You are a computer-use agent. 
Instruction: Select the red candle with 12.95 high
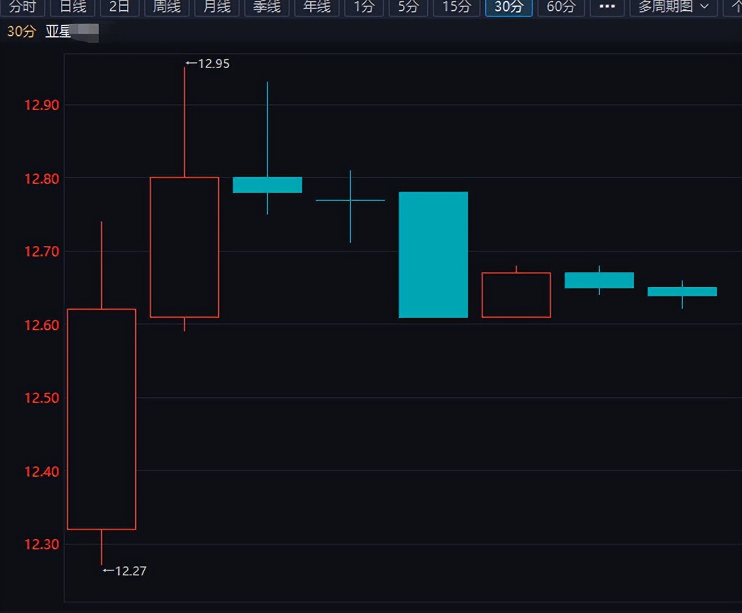(x=185, y=247)
